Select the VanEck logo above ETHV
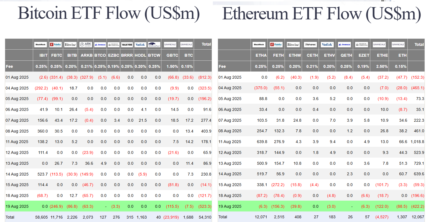The image size is (428, 222). (x=327, y=44)
